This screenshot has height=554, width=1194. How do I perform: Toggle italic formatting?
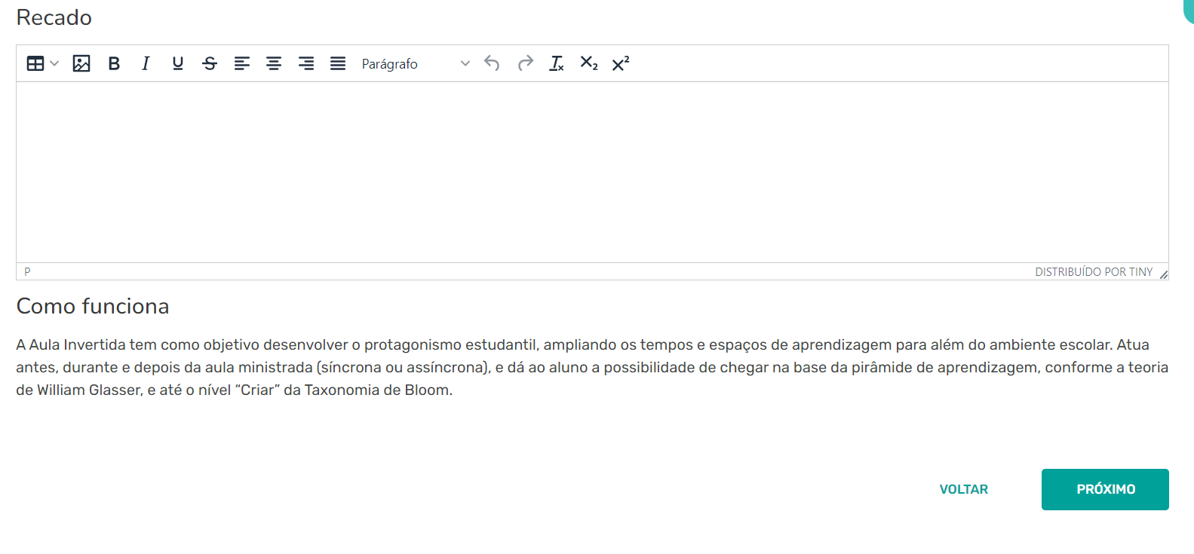click(146, 63)
